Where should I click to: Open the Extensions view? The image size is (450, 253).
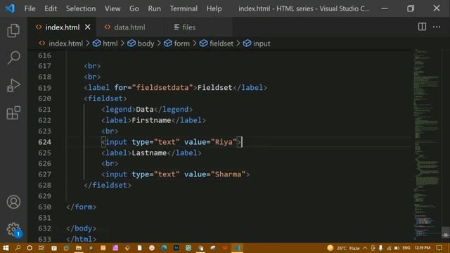pos(13,112)
